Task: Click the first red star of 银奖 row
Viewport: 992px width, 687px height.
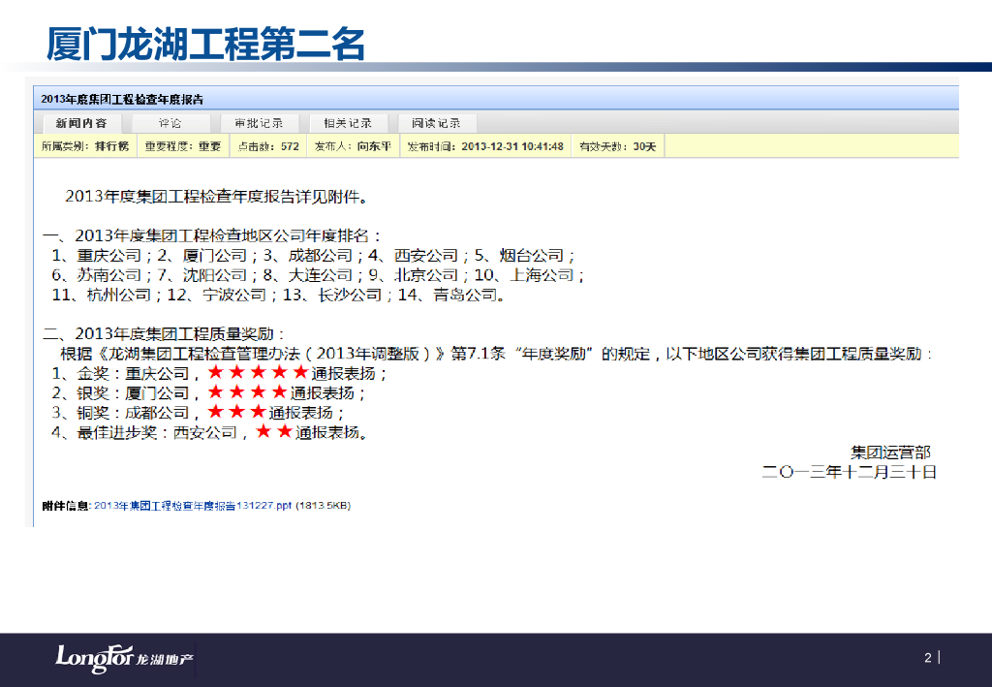Action: point(216,391)
